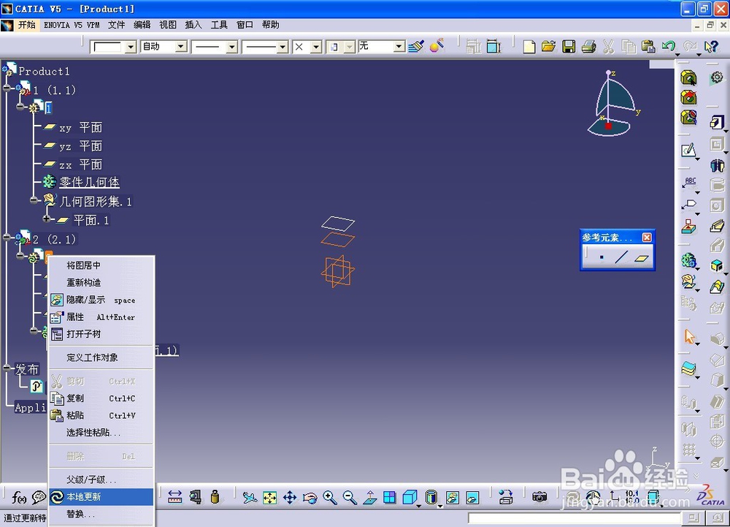The height and width of the screenshot is (527, 730).
Task: Choose 属性 in context menu
Action: point(101,316)
